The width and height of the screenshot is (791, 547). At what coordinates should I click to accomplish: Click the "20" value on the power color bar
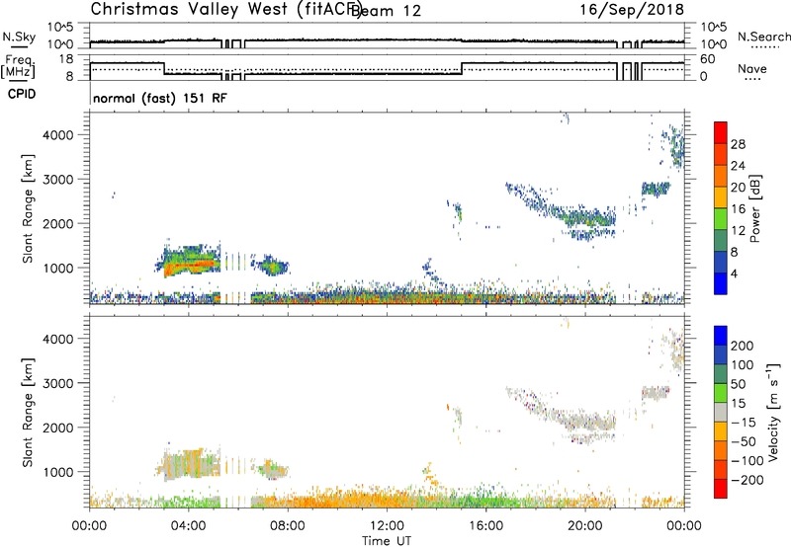click(x=738, y=188)
